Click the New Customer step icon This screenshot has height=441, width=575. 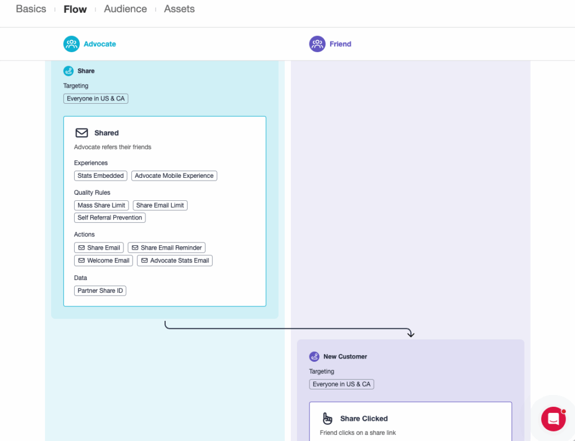coord(314,356)
